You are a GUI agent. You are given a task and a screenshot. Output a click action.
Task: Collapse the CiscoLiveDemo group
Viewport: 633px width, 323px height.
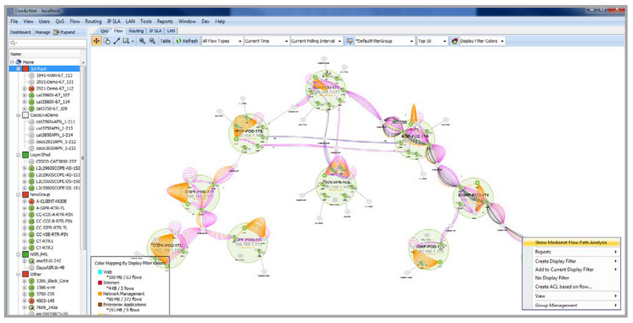click(x=18, y=115)
